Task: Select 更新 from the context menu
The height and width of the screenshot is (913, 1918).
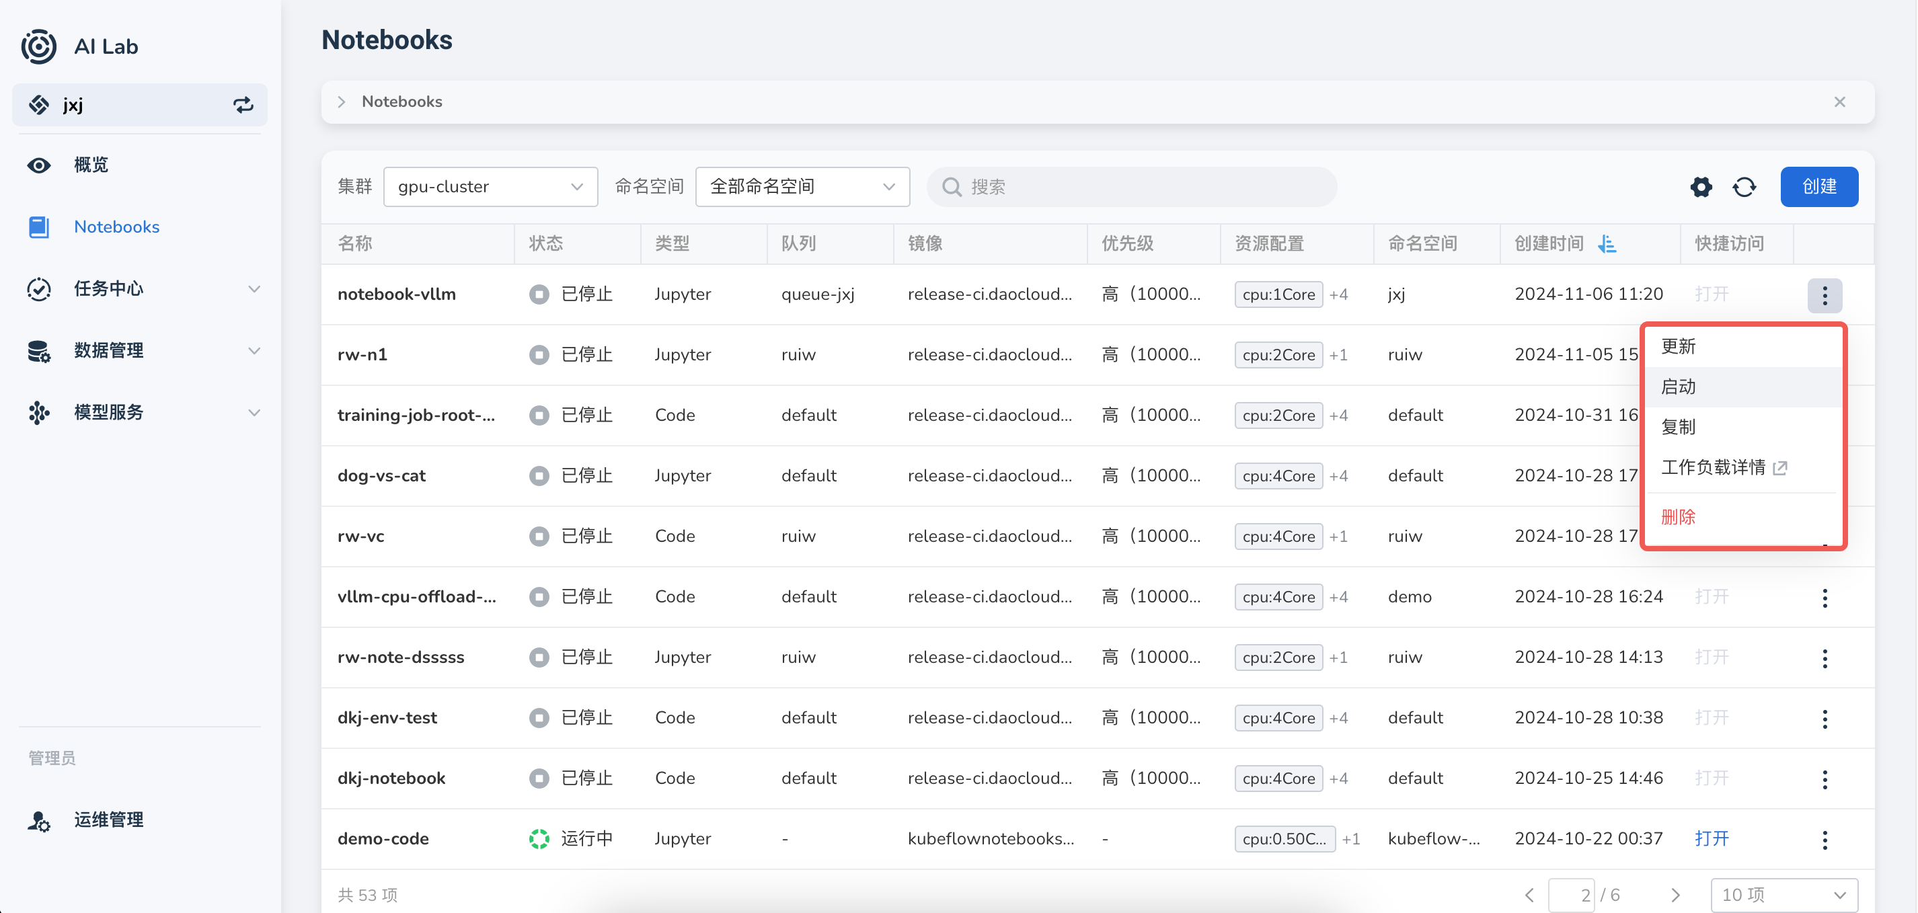Action: (x=1743, y=347)
